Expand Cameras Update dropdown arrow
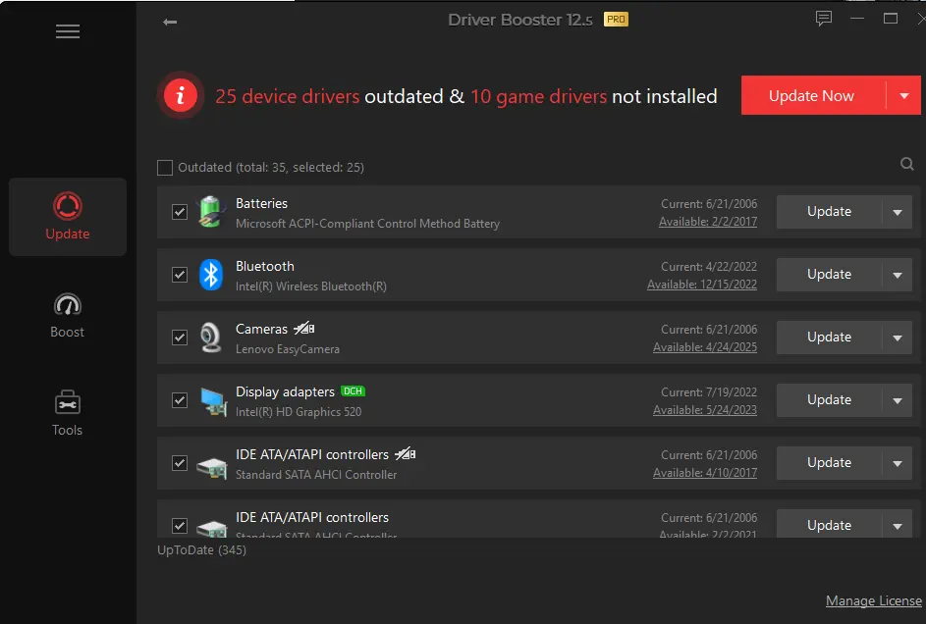Screen dimensions: 926x624 (x=898, y=338)
